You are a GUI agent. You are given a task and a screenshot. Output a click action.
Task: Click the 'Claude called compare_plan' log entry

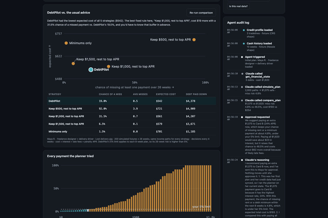click(254, 105)
